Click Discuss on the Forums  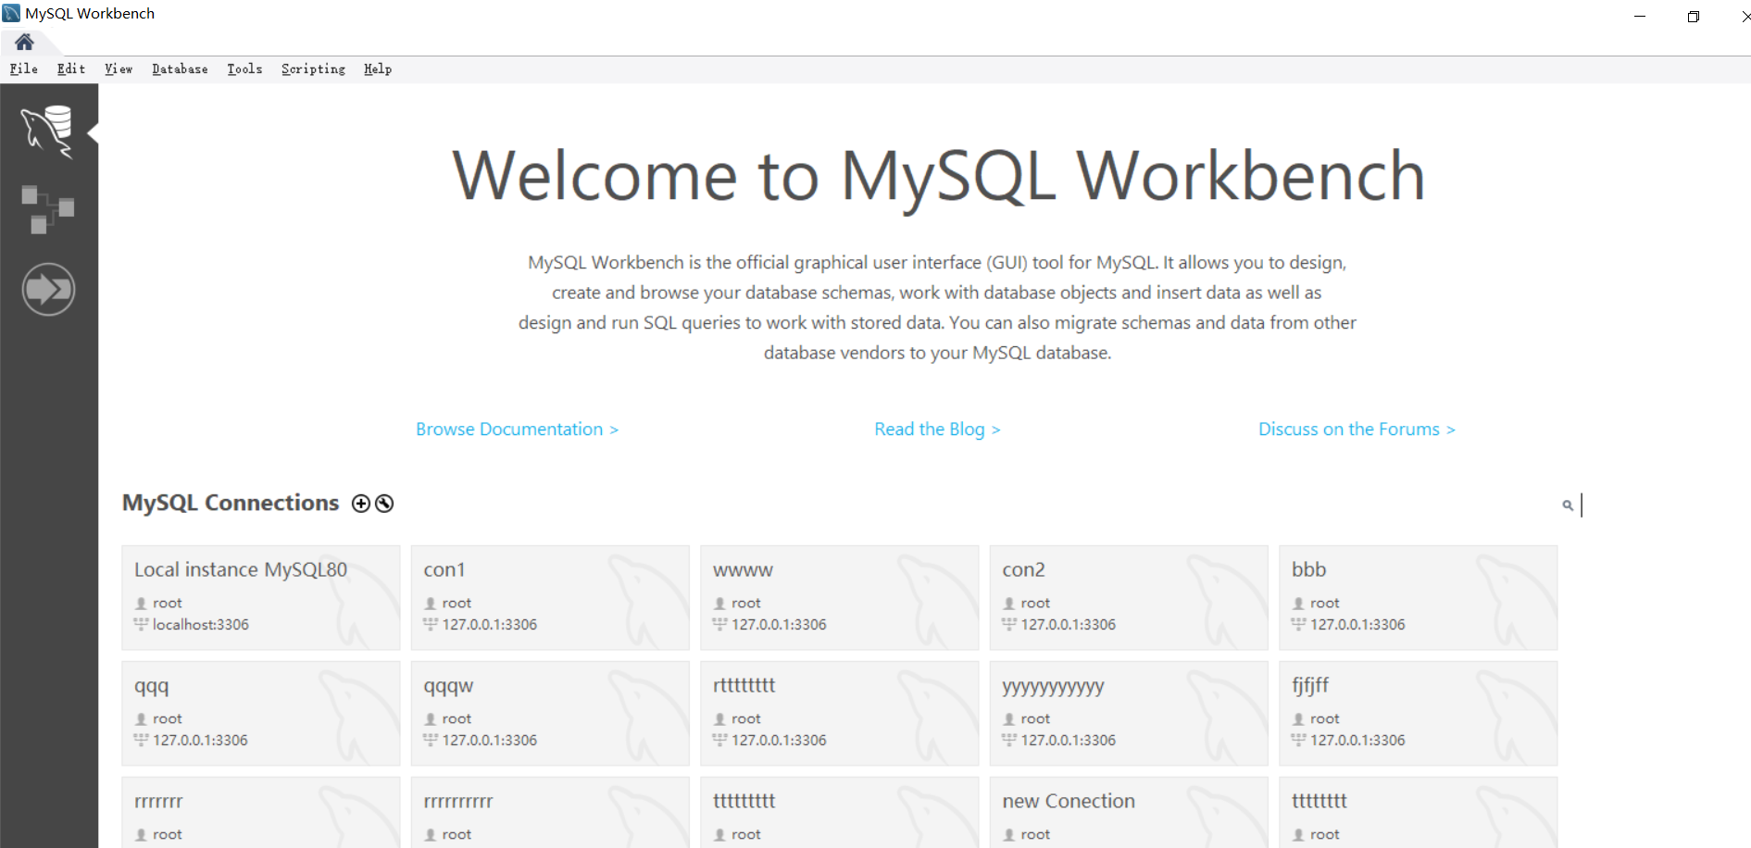point(1357,429)
